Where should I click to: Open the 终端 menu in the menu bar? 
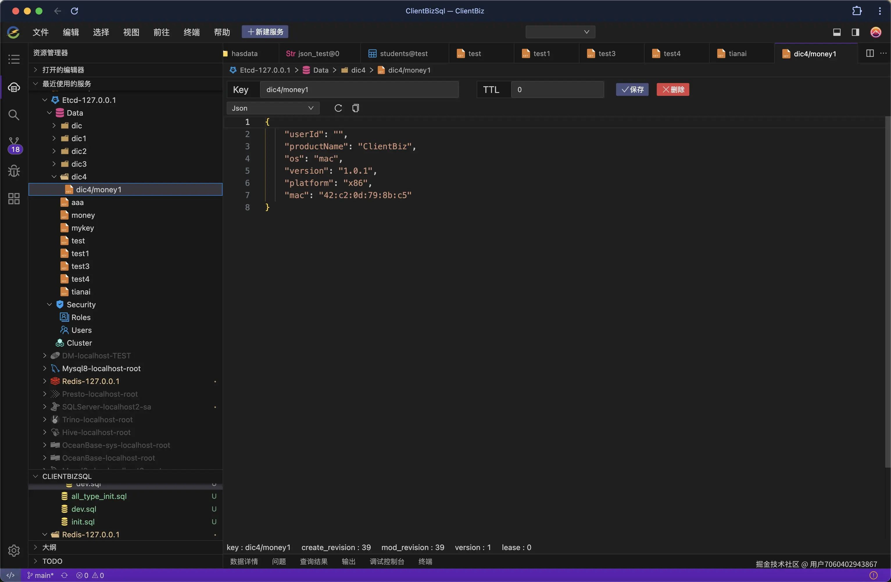192,32
